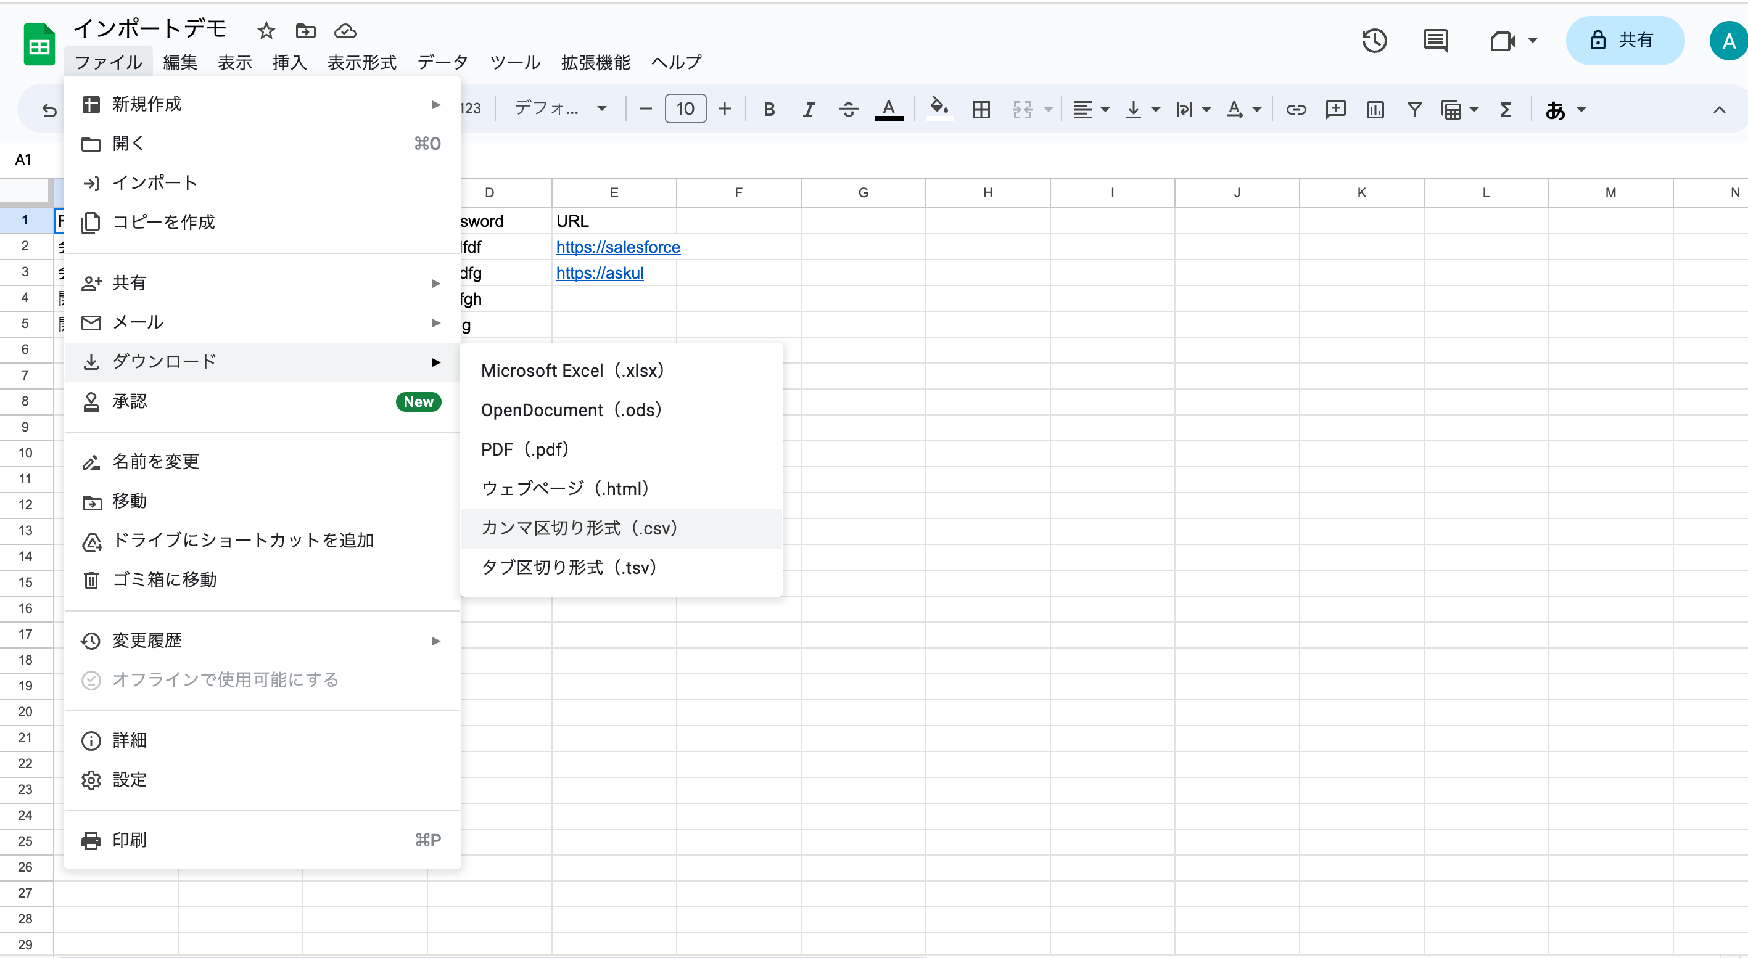Open the データ menu
The width and height of the screenshot is (1748, 958).
point(442,62)
